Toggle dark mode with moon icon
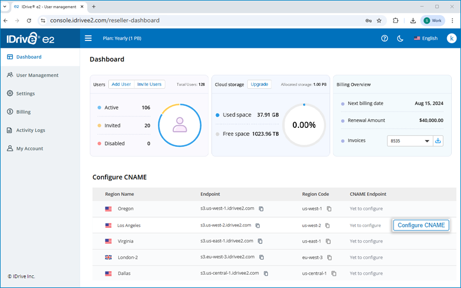Image resolution: width=461 pixels, height=288 pixels. point(400,39)
